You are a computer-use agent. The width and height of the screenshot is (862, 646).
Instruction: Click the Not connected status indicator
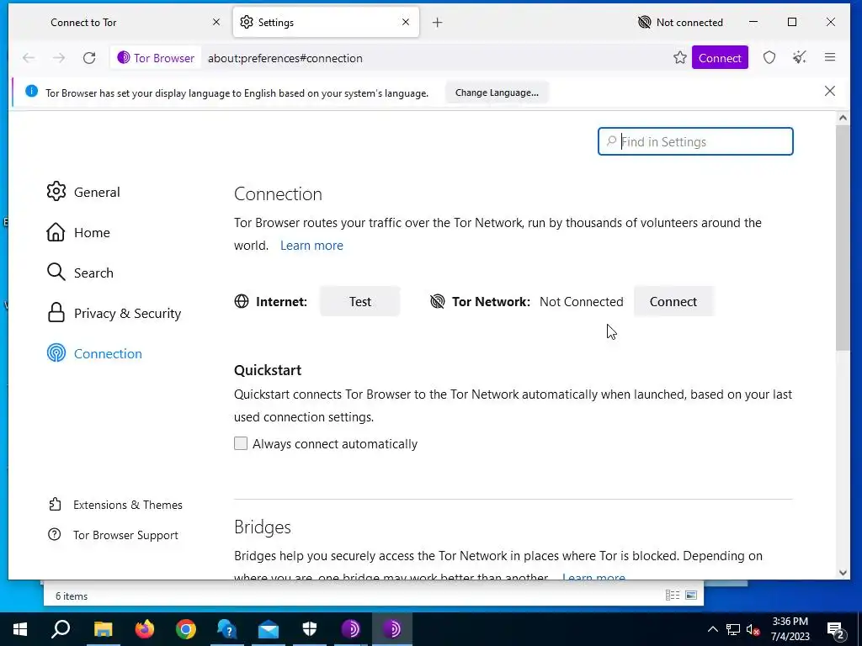pos(680,23)
